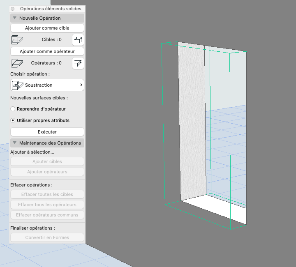296x267 pixels.
Task: Click the Ajouter cibles button
Action: click(47, 161)
